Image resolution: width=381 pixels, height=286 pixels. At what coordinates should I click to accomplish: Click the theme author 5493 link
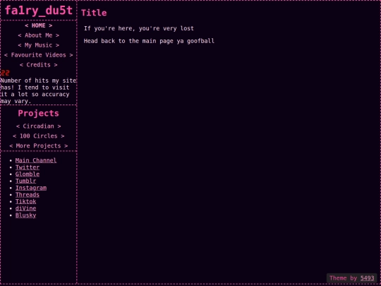click(x=367, y=278)
